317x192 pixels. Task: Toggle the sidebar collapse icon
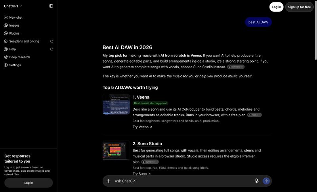tap(51, 6)
